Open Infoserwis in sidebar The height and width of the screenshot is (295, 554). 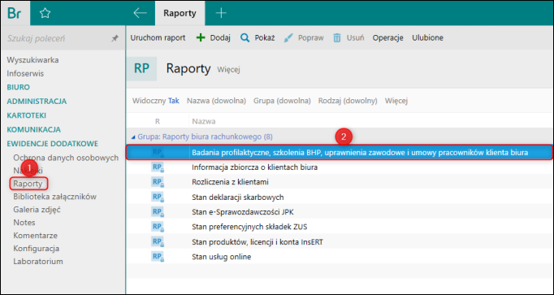25,74
